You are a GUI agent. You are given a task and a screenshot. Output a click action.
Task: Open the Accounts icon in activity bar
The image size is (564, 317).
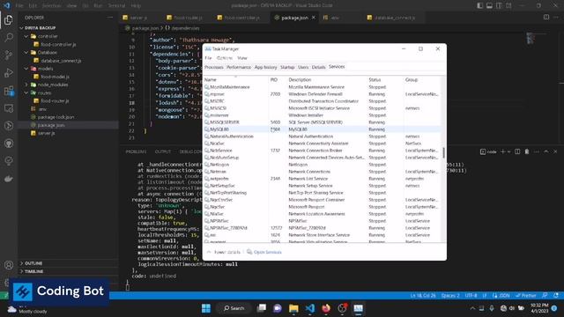[x=9, y=265]
